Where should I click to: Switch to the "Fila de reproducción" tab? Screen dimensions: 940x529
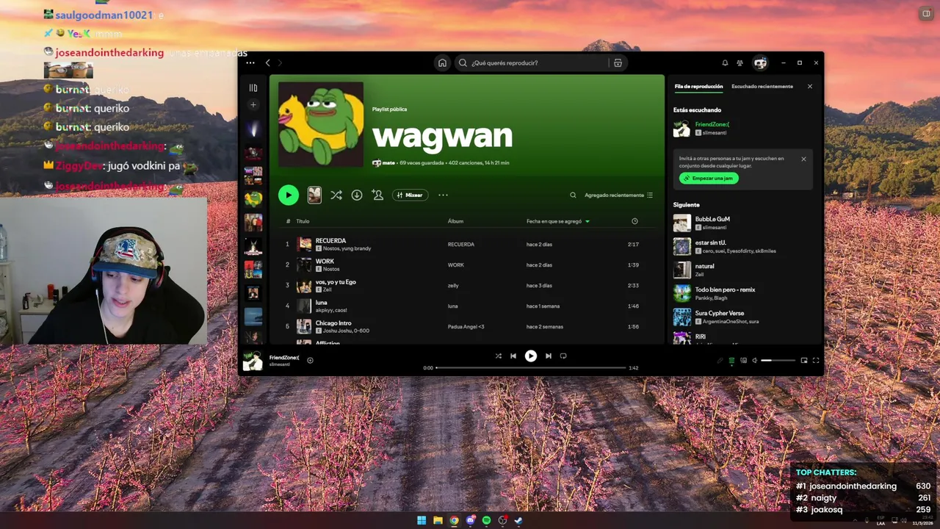point(698,87)
